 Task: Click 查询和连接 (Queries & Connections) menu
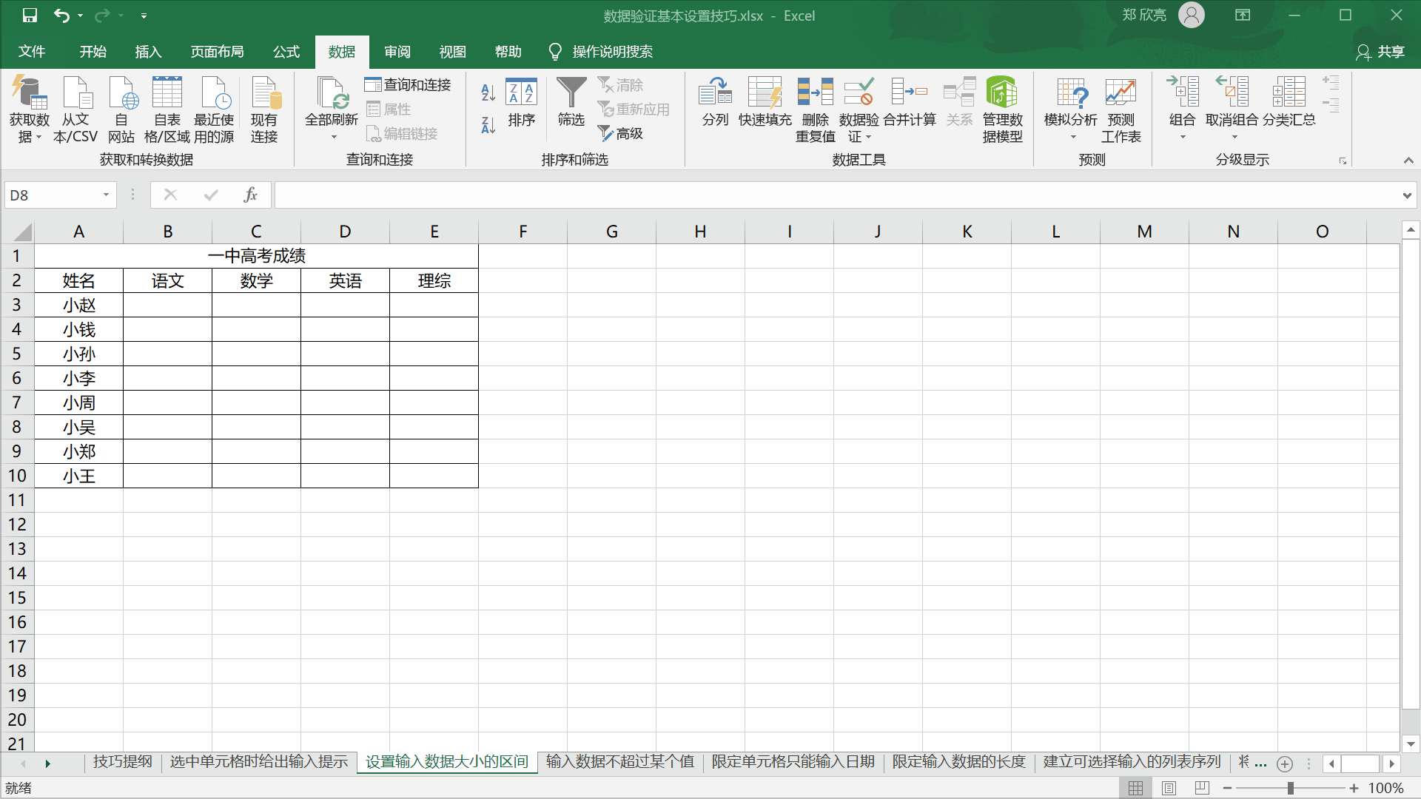pos(408,85)
